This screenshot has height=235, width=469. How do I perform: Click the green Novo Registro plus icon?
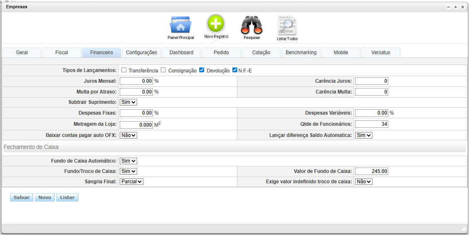click(x=216, y=24)
